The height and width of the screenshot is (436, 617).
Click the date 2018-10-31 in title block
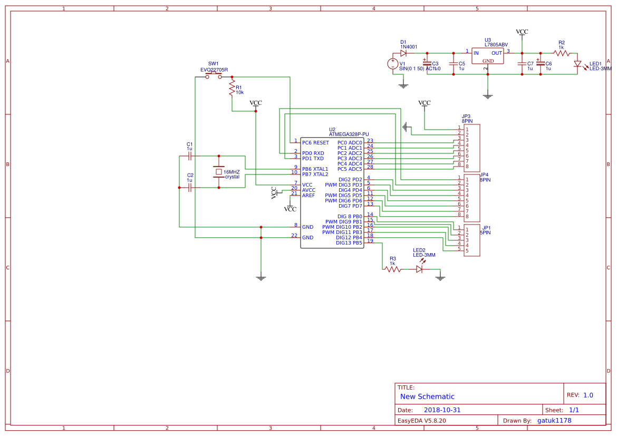[443, 410]
